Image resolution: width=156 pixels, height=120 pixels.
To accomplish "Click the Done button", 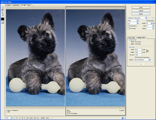I will pos(141,14).
